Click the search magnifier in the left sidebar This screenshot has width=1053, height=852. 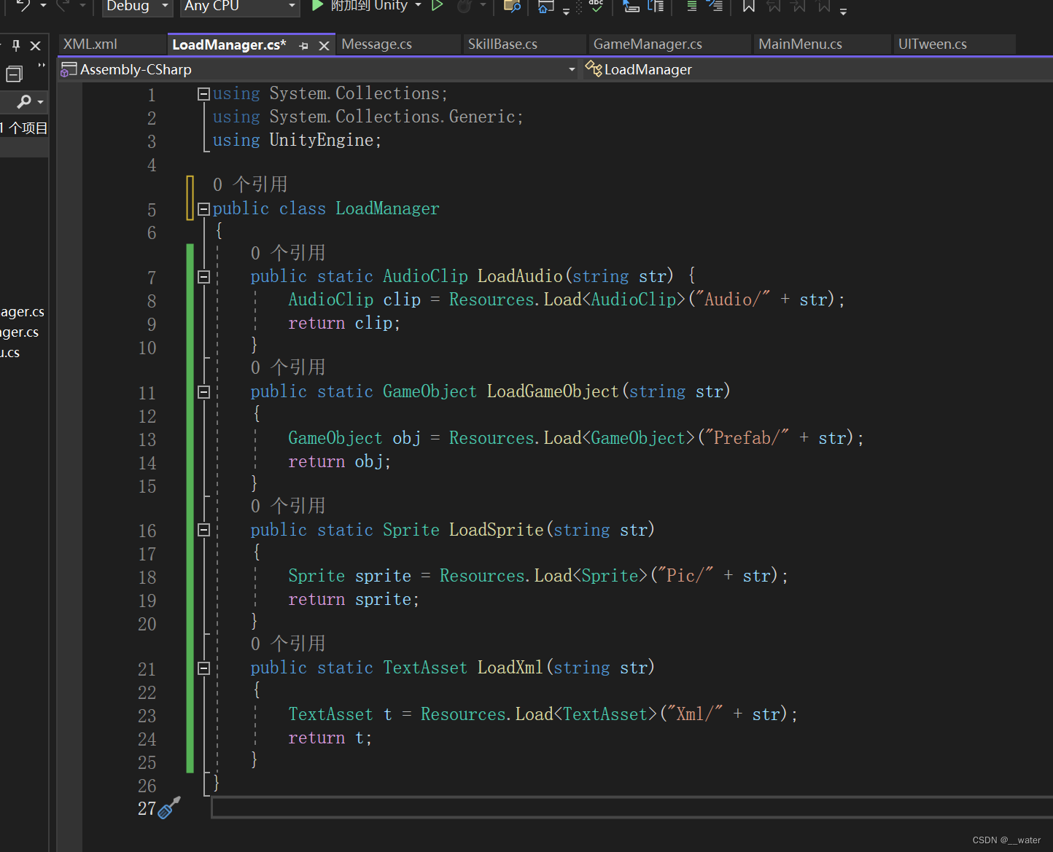click(x=24, y=101)
